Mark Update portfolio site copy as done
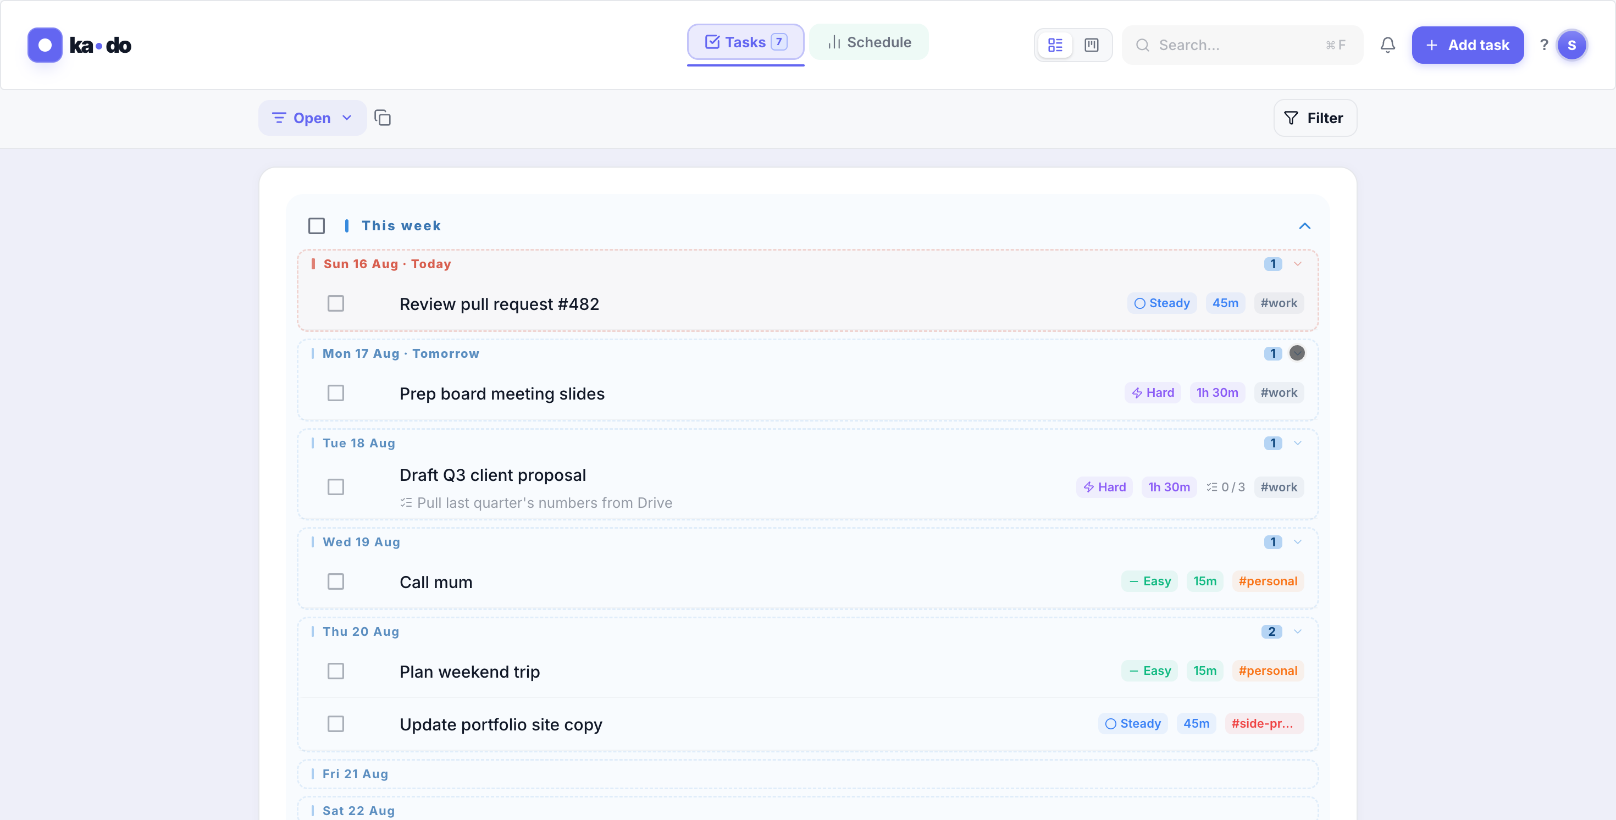Image resolution: width=1616 pixels, height=820 pixels. tap(336, 724)
